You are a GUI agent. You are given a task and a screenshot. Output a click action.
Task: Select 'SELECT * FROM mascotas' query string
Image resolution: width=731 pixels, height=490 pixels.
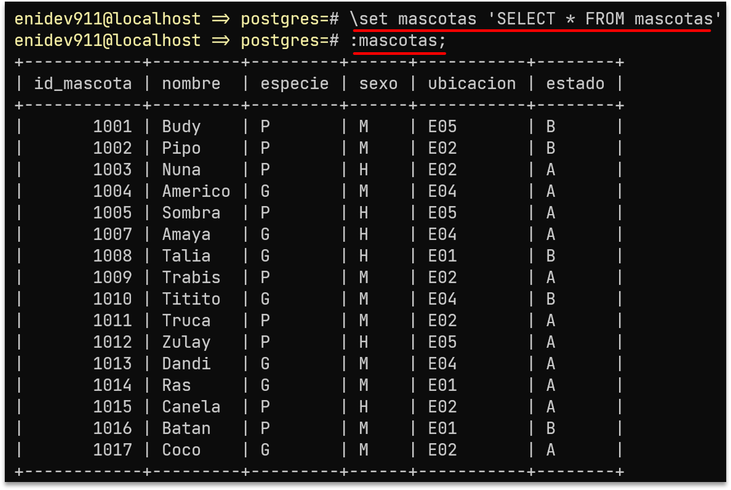pyautogui.click(x=604, y=19)
